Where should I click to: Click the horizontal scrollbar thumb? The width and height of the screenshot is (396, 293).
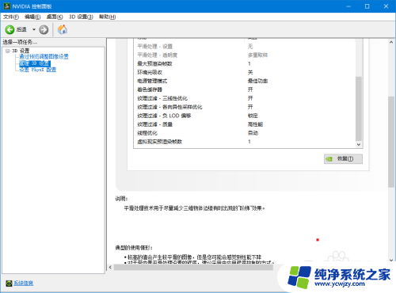pyautogui.click(x=193, y=268)
